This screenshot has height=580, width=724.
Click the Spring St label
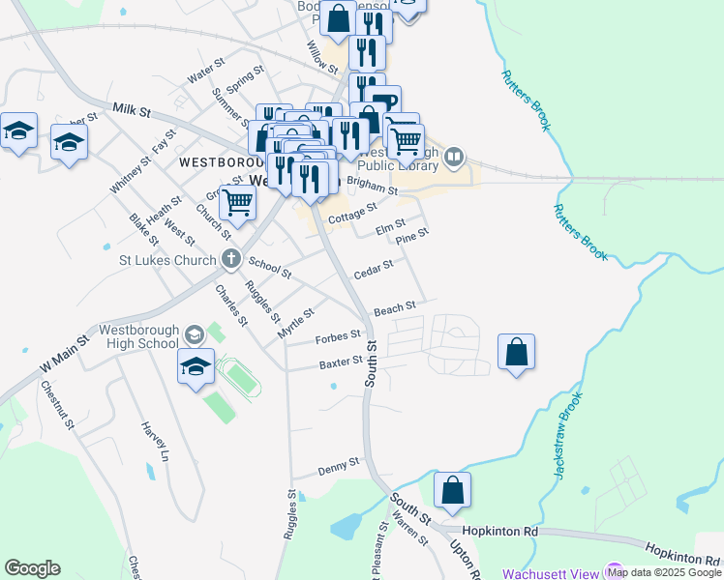coord(245,79)
